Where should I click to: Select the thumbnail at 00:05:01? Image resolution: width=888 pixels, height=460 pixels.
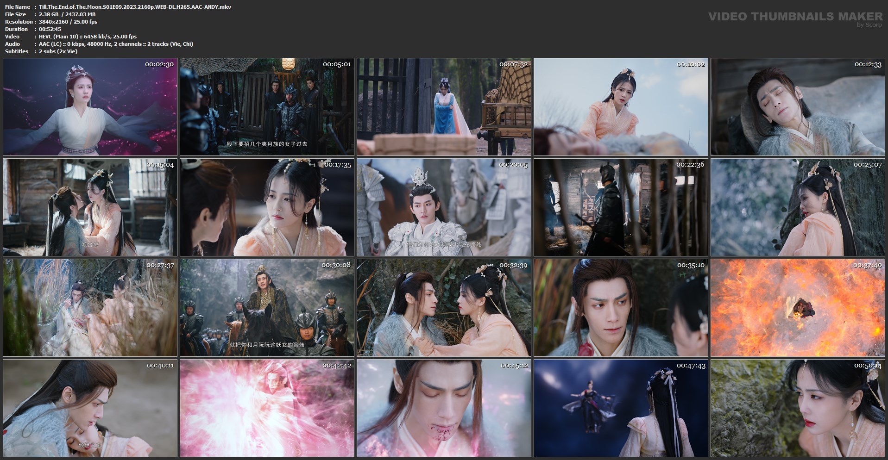coord(267,107)
